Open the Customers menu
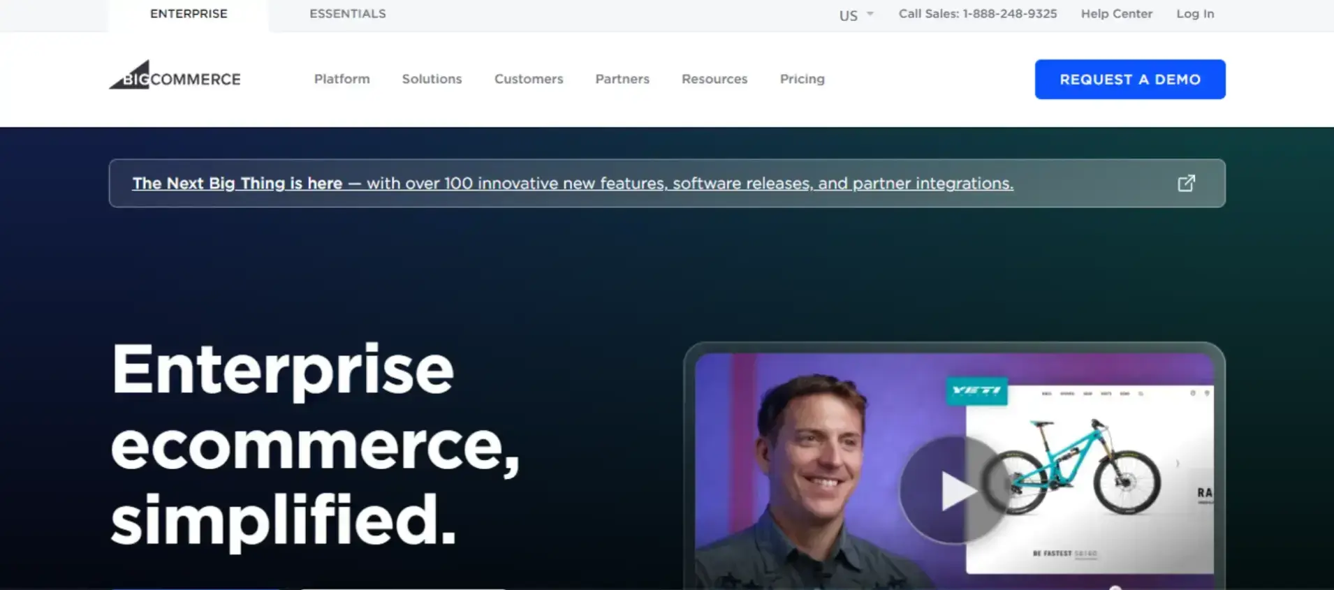 point(529,79)
